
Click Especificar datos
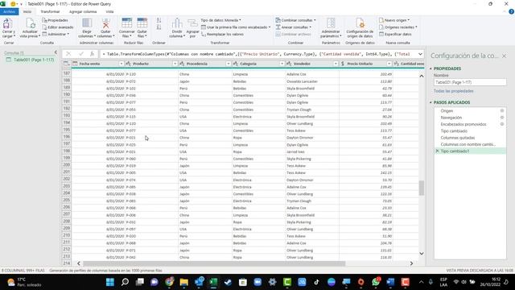395,34
